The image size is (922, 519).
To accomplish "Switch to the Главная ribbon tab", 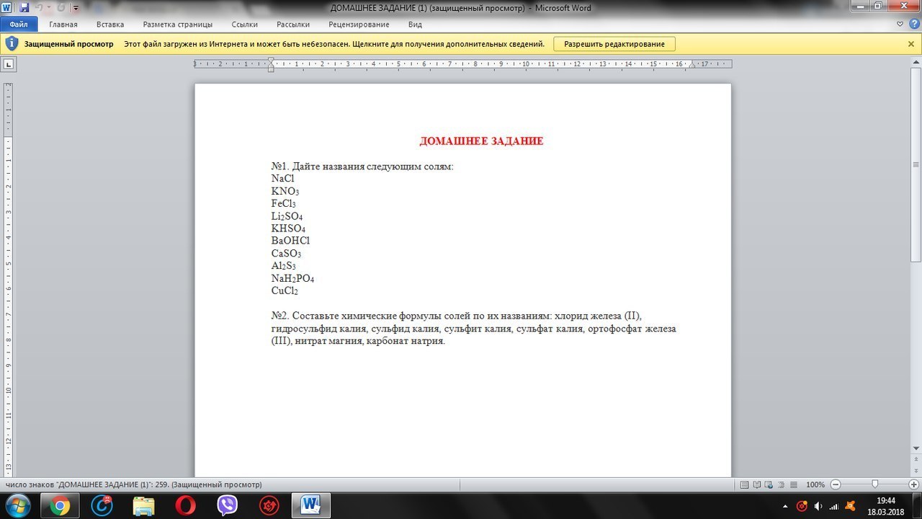I will 63,24.
